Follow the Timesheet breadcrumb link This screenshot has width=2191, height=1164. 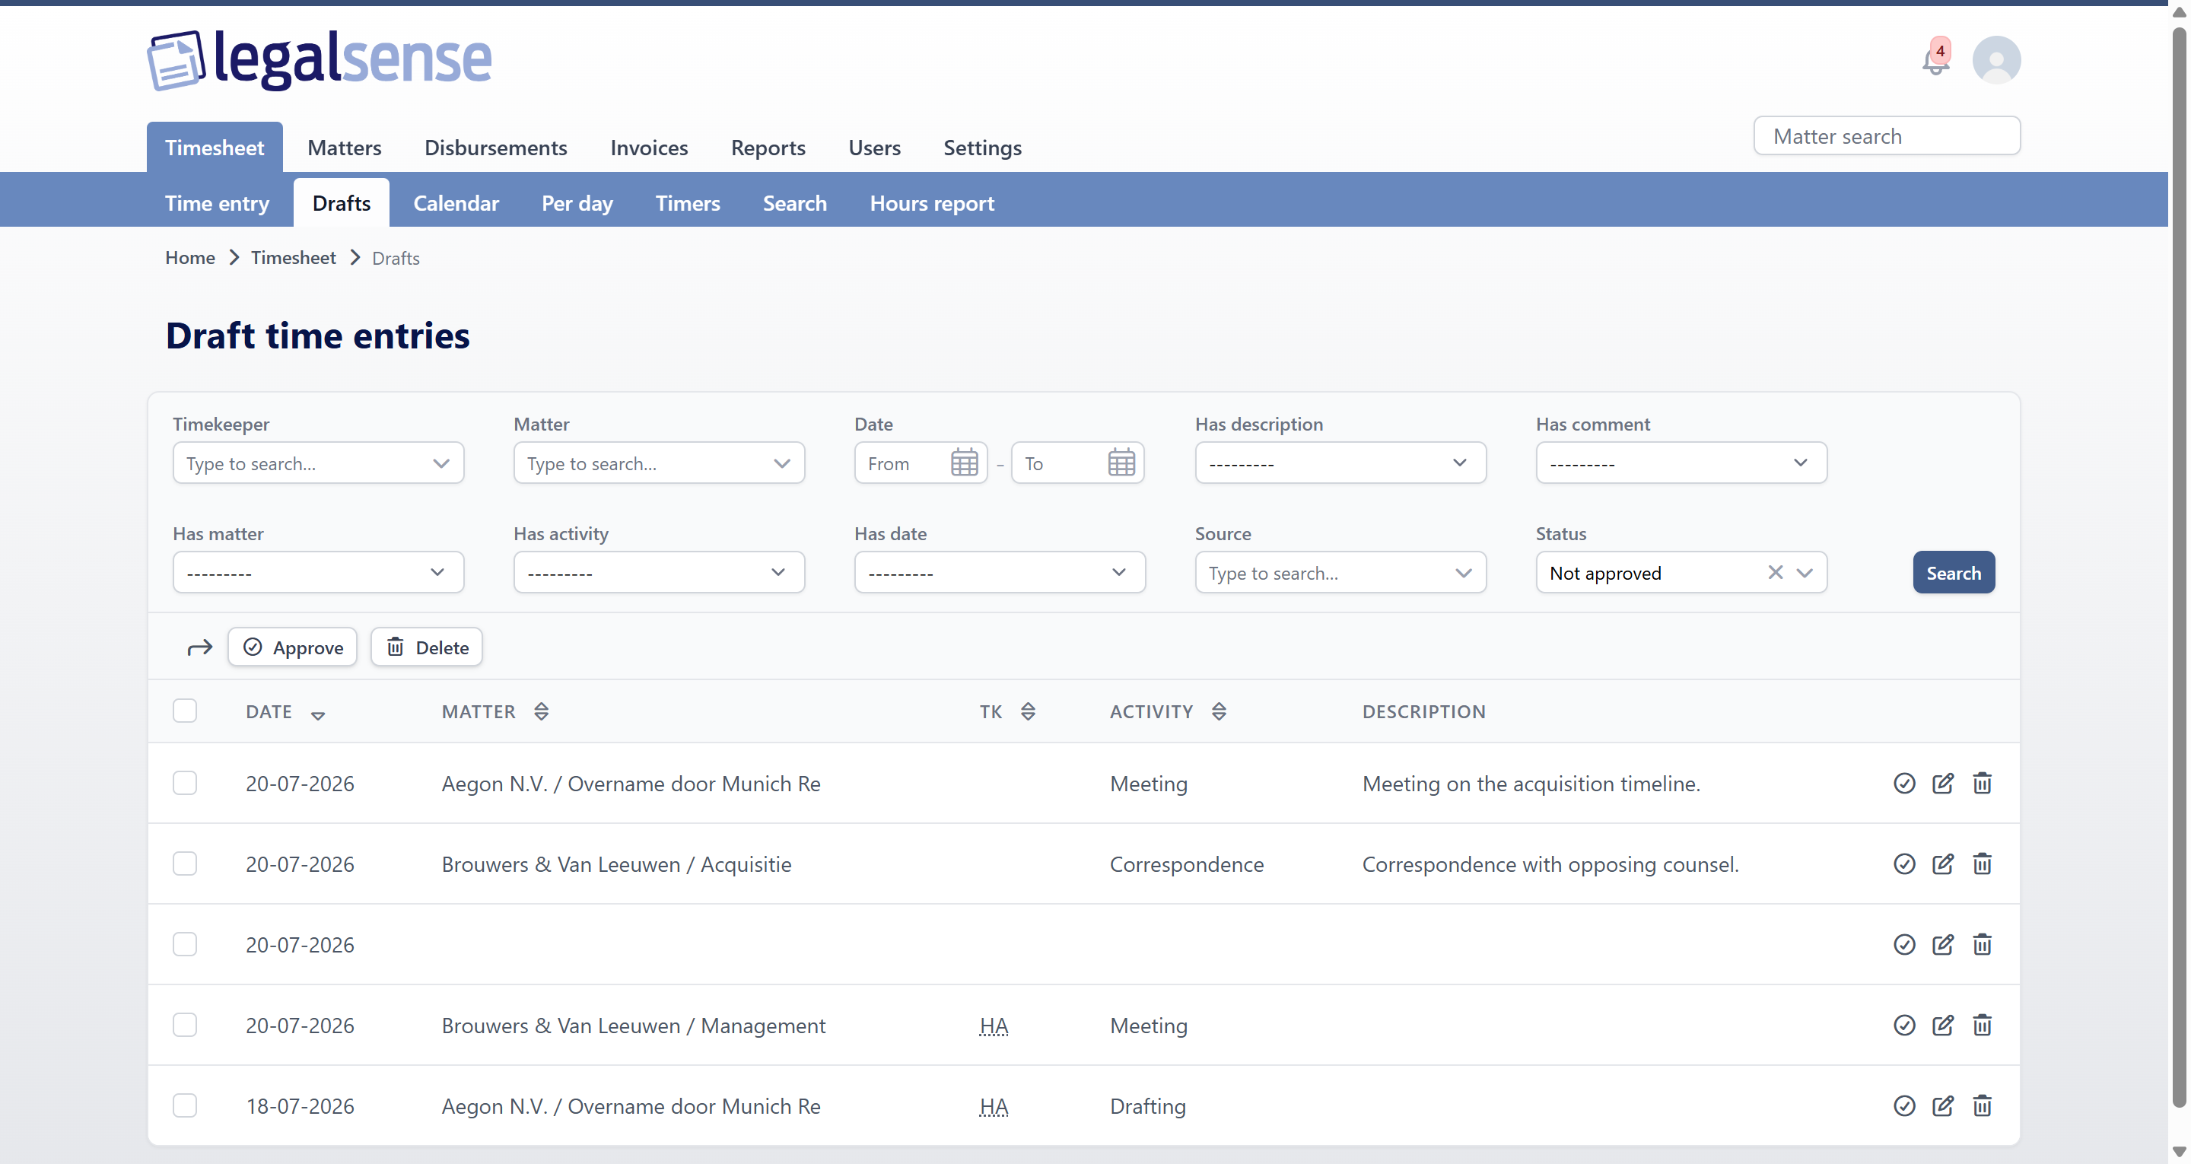(294, 258)
